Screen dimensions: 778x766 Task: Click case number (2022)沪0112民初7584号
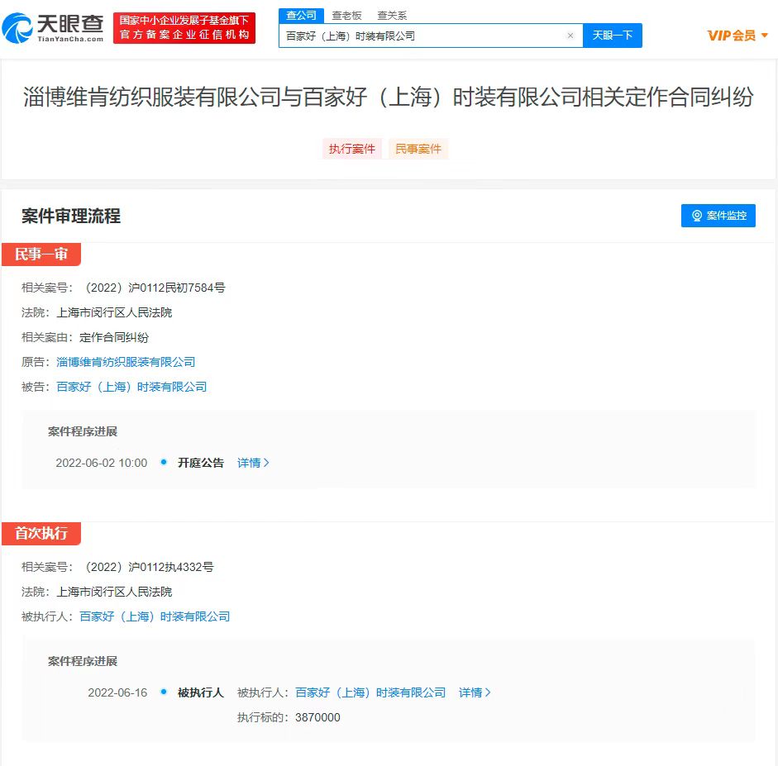tap(155, 288)
